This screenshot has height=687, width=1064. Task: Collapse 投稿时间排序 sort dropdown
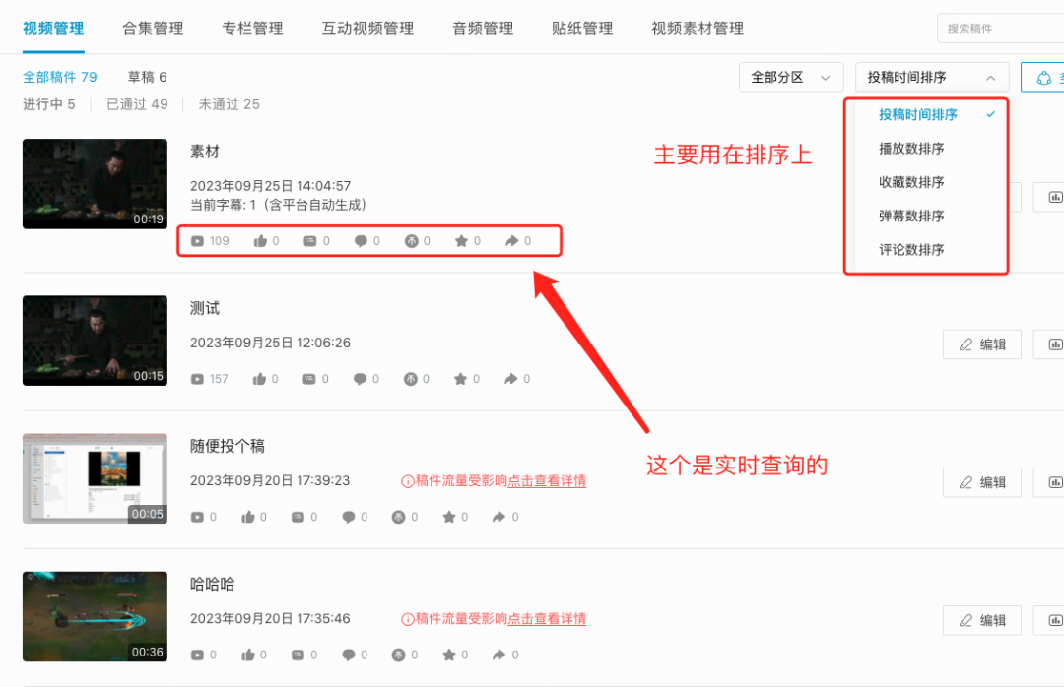tap(932, 78)
